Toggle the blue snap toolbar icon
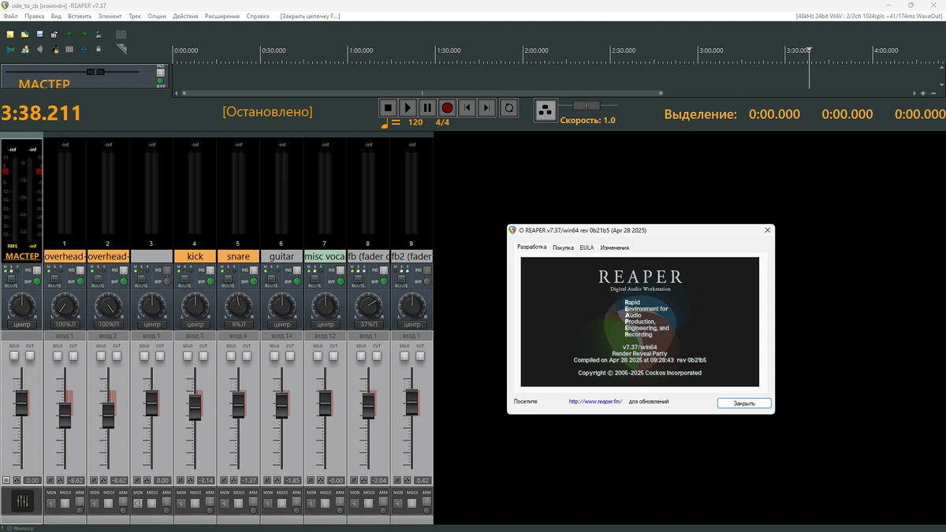 84,50
